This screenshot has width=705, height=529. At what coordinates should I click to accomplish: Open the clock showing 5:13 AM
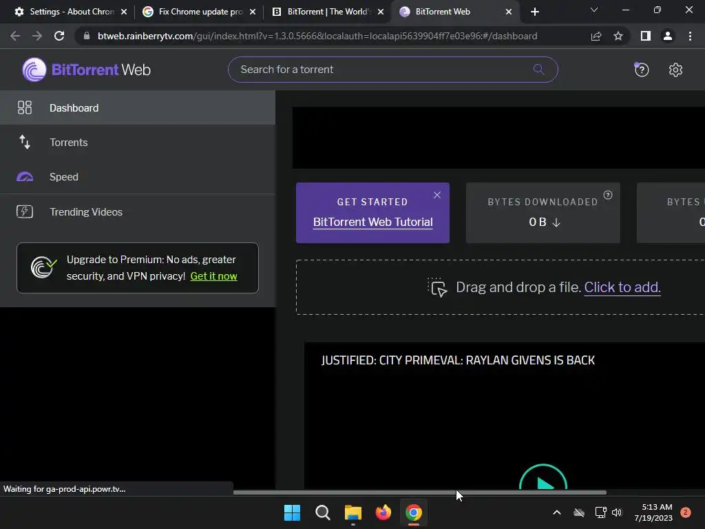point(653,512)
